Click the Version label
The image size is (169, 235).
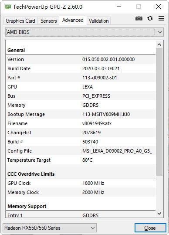(16, 59)
